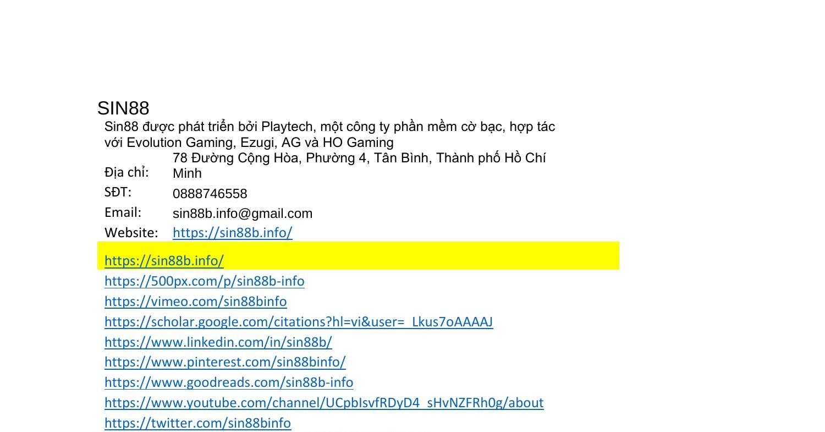Open the Pinterest sin88binfo link
825x432 pixels.
tap(225, 362)
